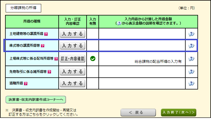Click green checkmark in 入力有無 column
The height and width of the screenshot is (119, 211).
[x=93, y=59]
